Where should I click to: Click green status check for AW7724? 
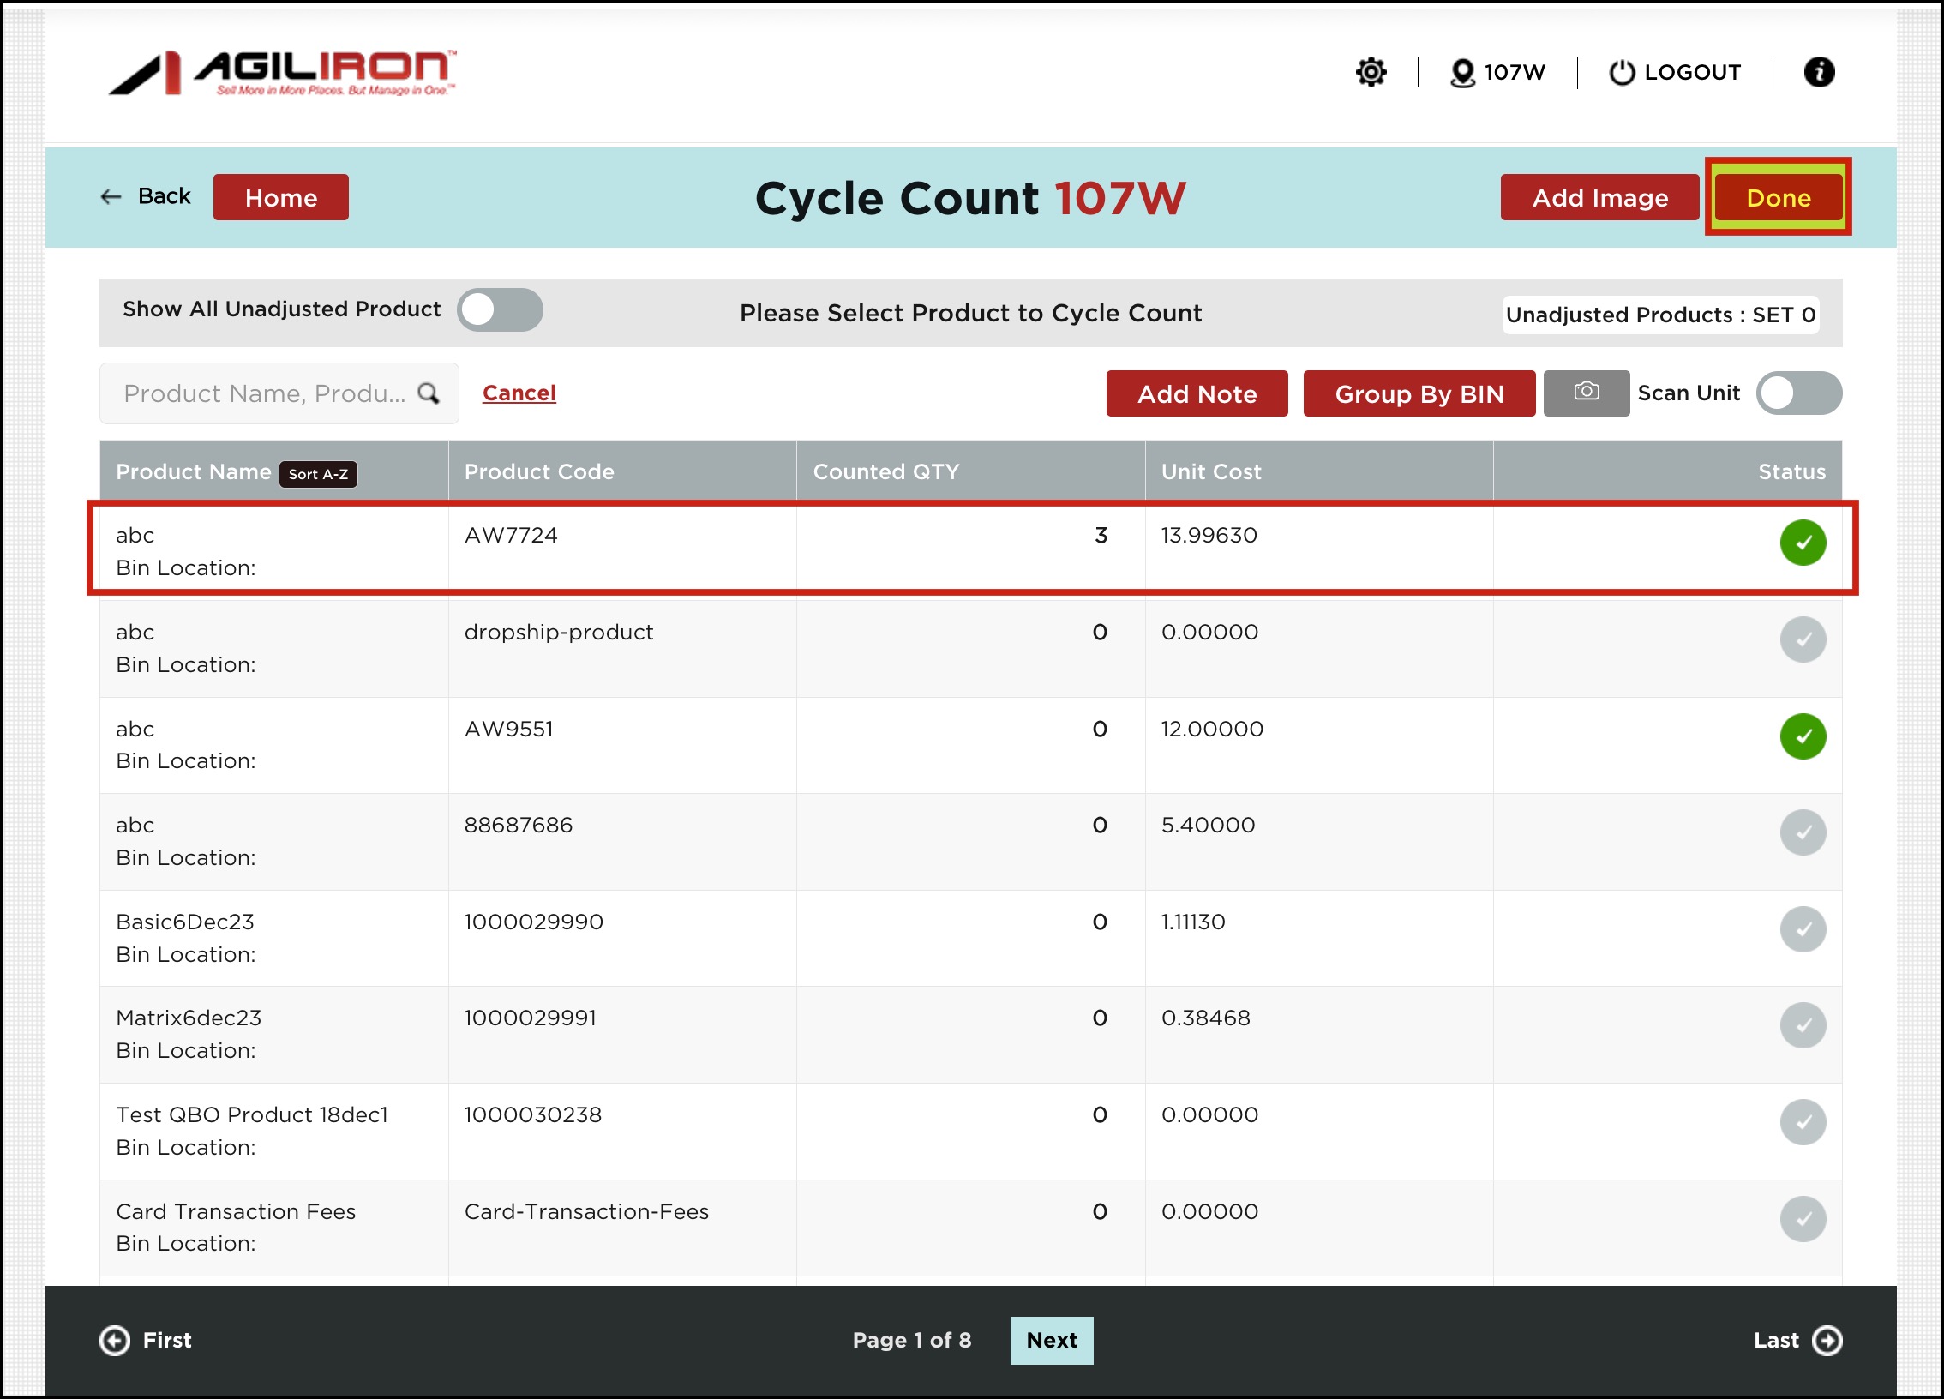tap(1802, 543)
